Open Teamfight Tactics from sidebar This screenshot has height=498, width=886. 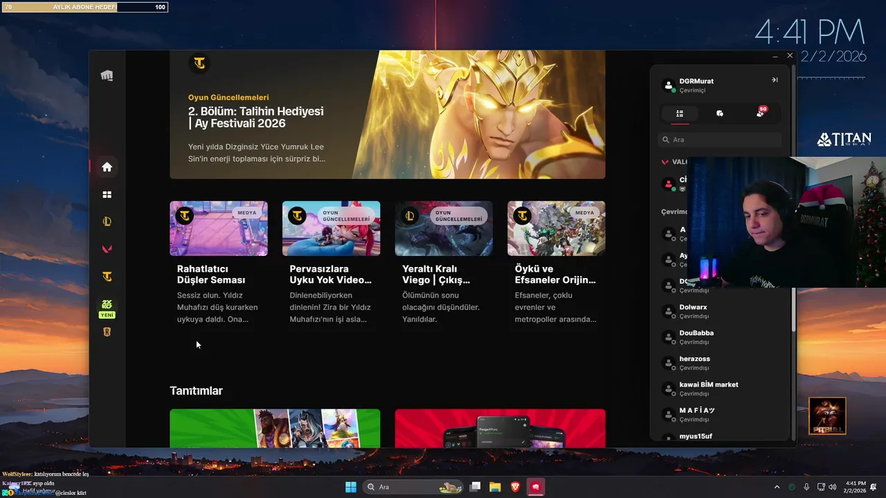coord(107,277)
